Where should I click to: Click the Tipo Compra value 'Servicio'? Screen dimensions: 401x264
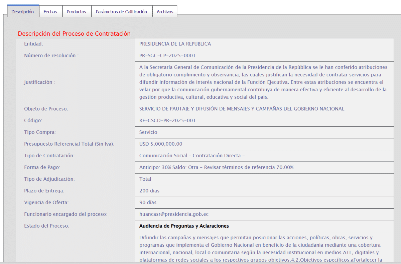click(148, 132)
